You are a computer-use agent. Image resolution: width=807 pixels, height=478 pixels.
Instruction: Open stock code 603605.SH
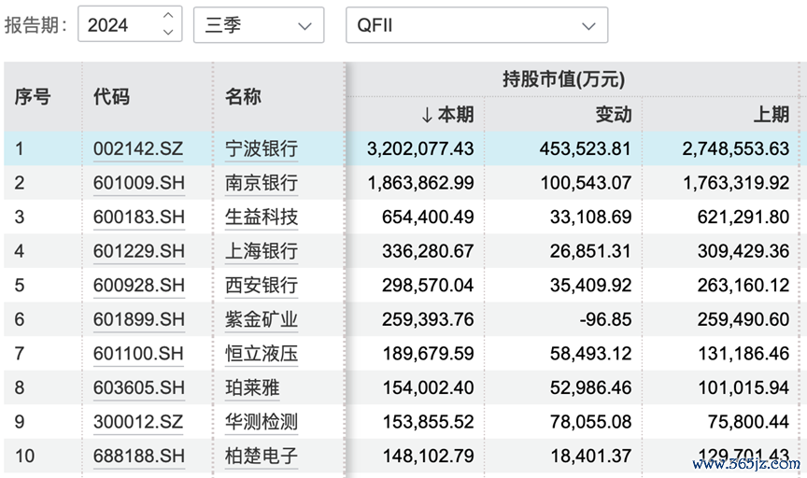tap(139, 387)
